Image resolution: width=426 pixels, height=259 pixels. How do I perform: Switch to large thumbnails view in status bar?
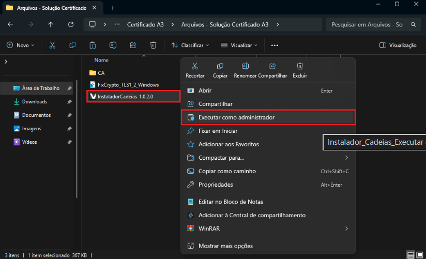419,255
